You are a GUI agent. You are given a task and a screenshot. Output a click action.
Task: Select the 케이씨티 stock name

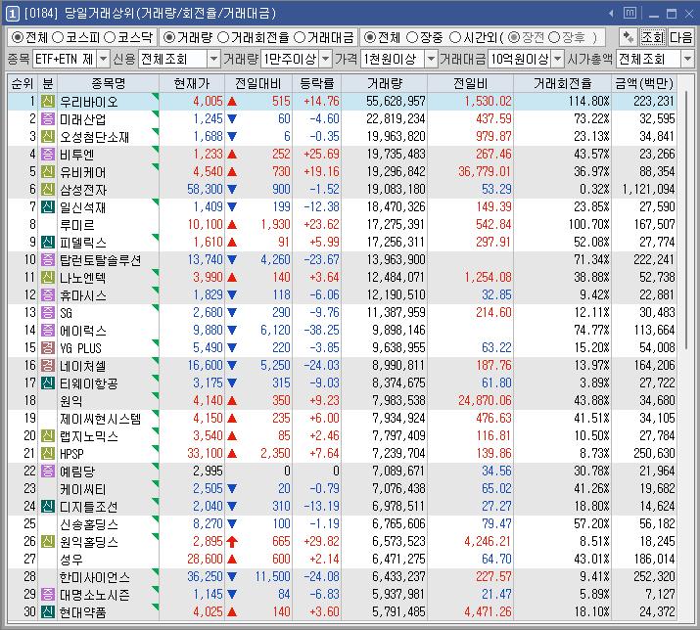[x=82, y=488]
